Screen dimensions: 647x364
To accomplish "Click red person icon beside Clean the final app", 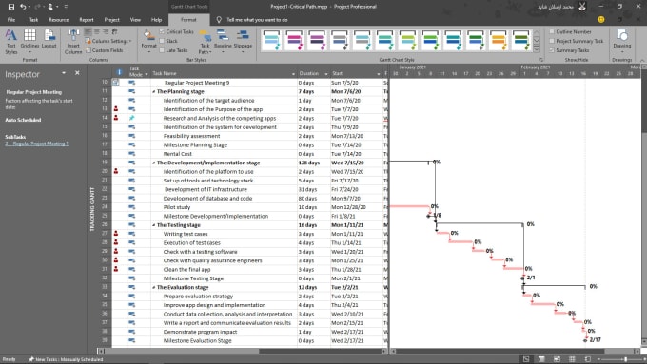I will (116, 270).
